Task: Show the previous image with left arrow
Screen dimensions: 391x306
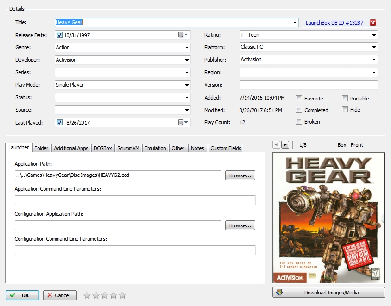Action: [x=276, y=145]
